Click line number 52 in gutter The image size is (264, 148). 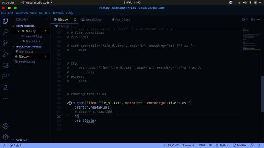click(59, 116)
